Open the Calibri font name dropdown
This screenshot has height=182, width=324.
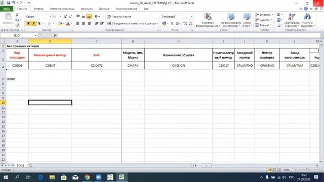tap(50, 17)
